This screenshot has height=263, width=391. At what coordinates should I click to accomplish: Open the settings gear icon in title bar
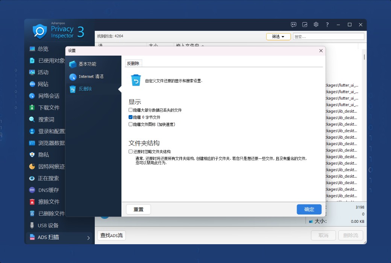316,24
